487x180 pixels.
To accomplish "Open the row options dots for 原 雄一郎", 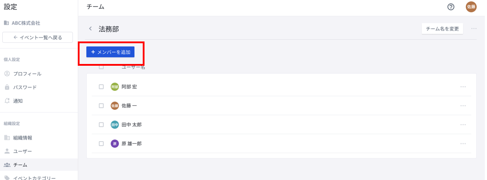I will (x=463, y=143).
